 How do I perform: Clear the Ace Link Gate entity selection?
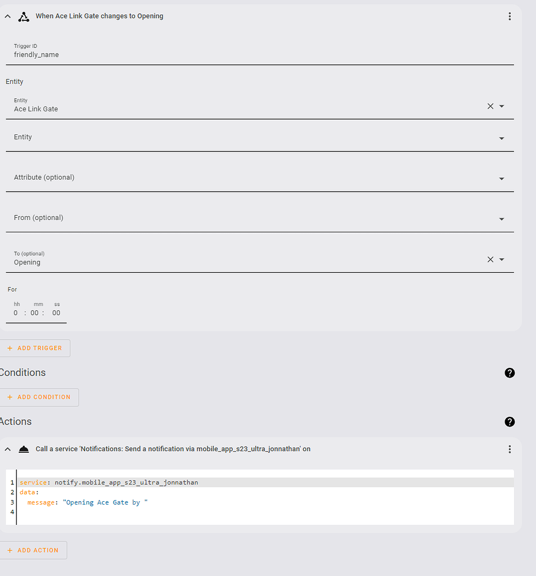point(490,106)
